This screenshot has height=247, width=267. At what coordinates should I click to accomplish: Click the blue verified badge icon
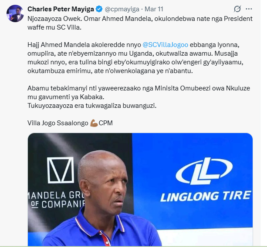99,9
